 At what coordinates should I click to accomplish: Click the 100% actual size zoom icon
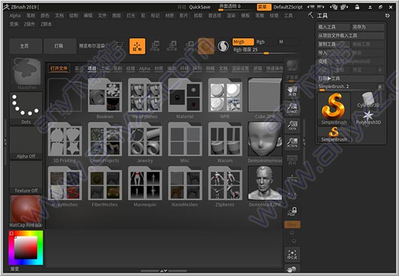point(292,126)
